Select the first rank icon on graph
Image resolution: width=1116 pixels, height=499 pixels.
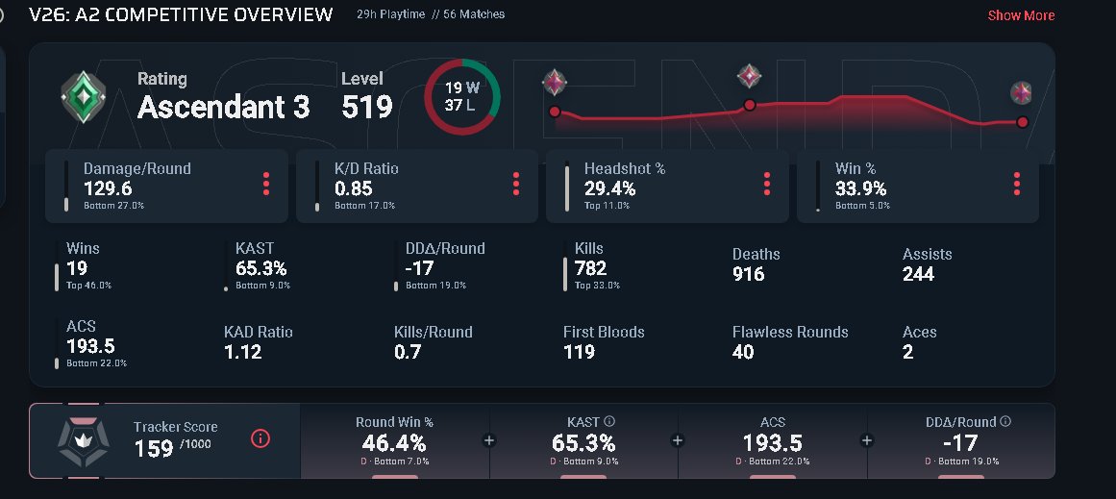[x=555, y=83]
